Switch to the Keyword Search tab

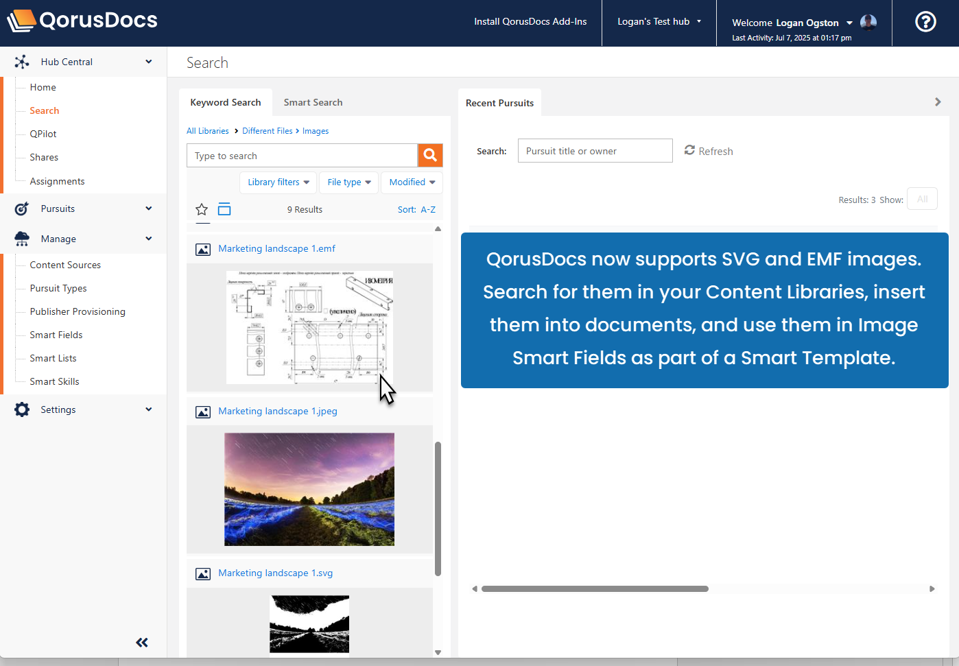[x=226, y=102]
